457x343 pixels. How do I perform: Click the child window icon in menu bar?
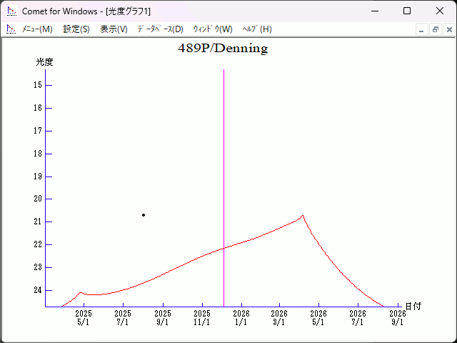[11, 29]
